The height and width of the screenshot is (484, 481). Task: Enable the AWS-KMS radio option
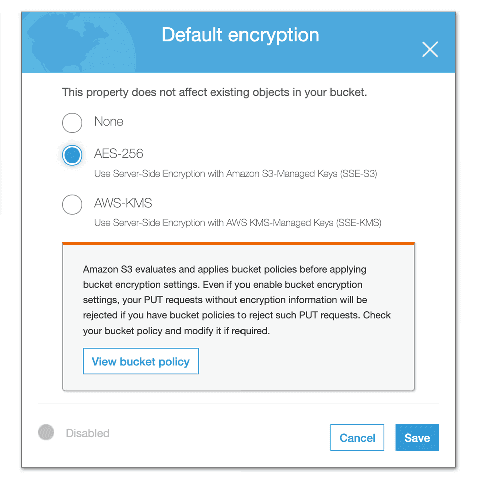(72, 205)
